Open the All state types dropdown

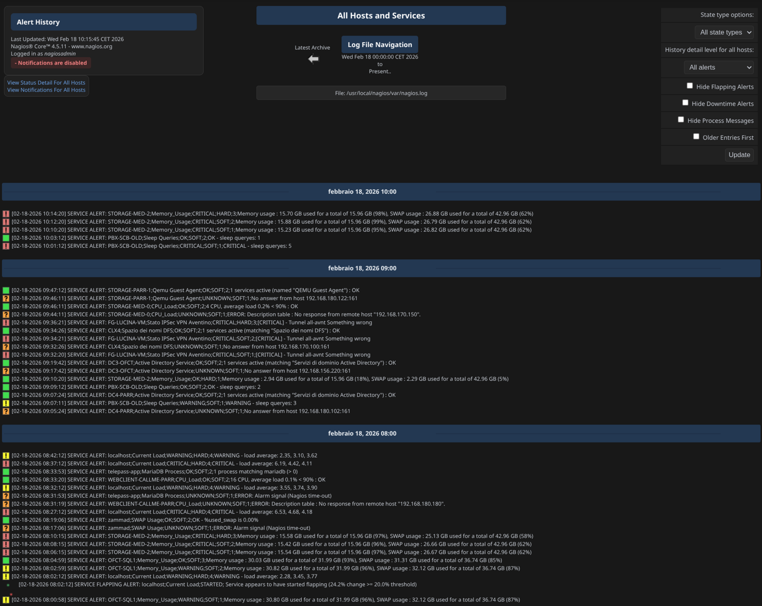[x=724, y=32]
